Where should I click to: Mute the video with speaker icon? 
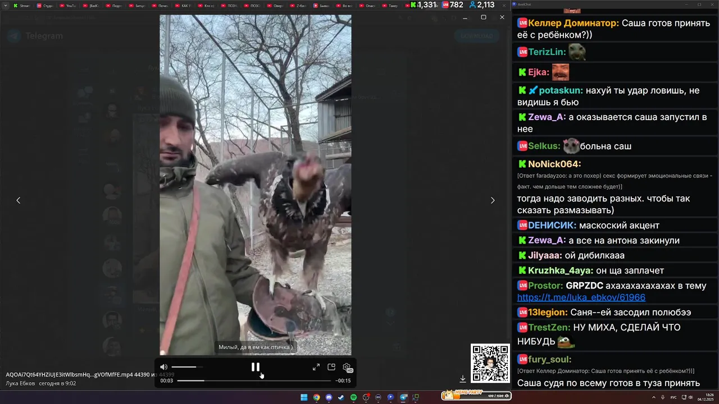tap(163, 367)
